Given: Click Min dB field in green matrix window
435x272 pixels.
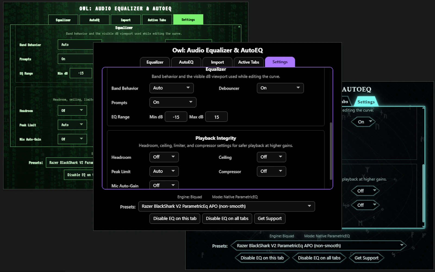Looking at the screenshot, I should point(81,73).
